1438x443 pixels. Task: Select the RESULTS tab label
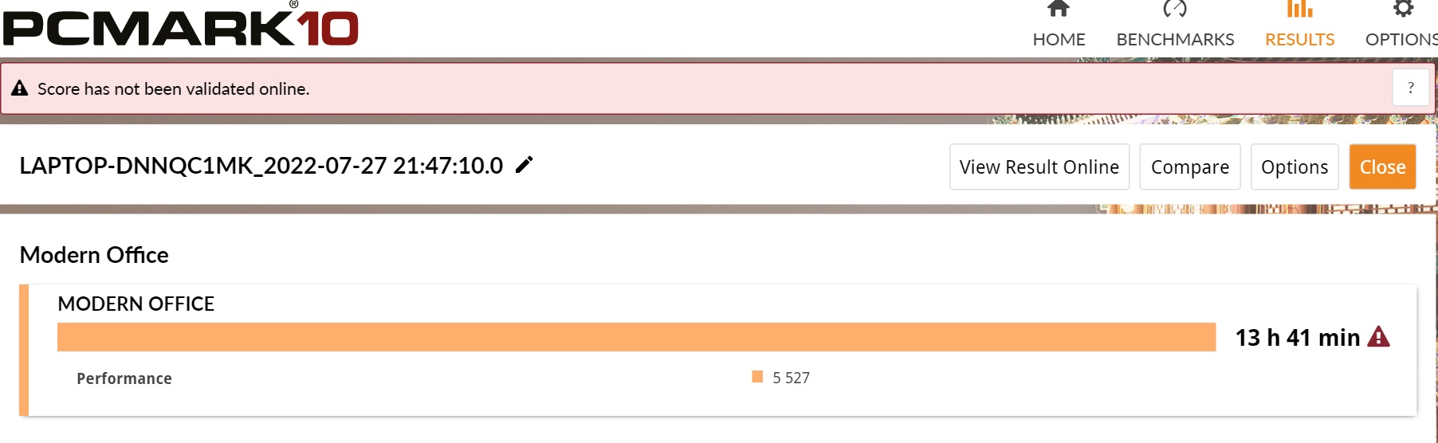point(1299,39)
